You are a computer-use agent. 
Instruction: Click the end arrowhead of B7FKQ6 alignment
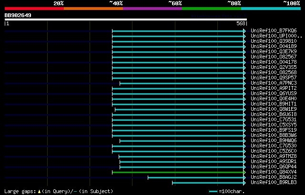(244, 31)
